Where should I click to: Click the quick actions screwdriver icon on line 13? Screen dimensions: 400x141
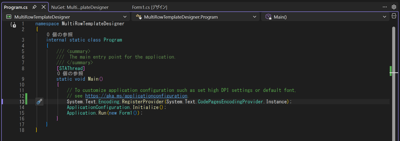[39, 102]
